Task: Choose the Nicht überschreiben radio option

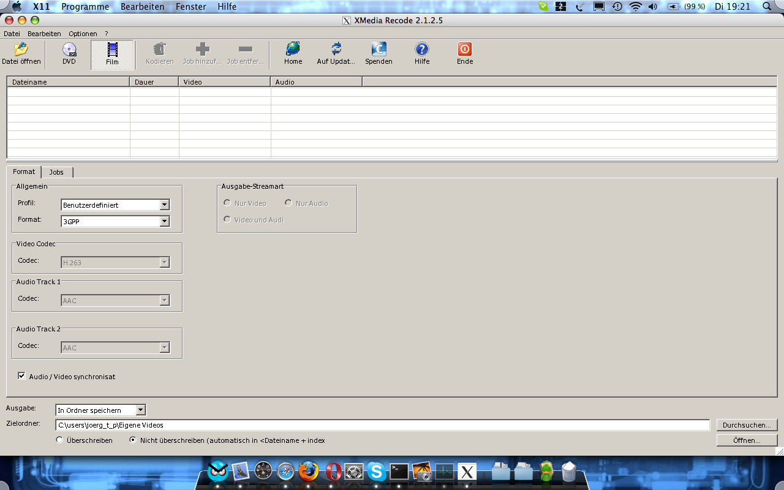Action: pos(133,440)
